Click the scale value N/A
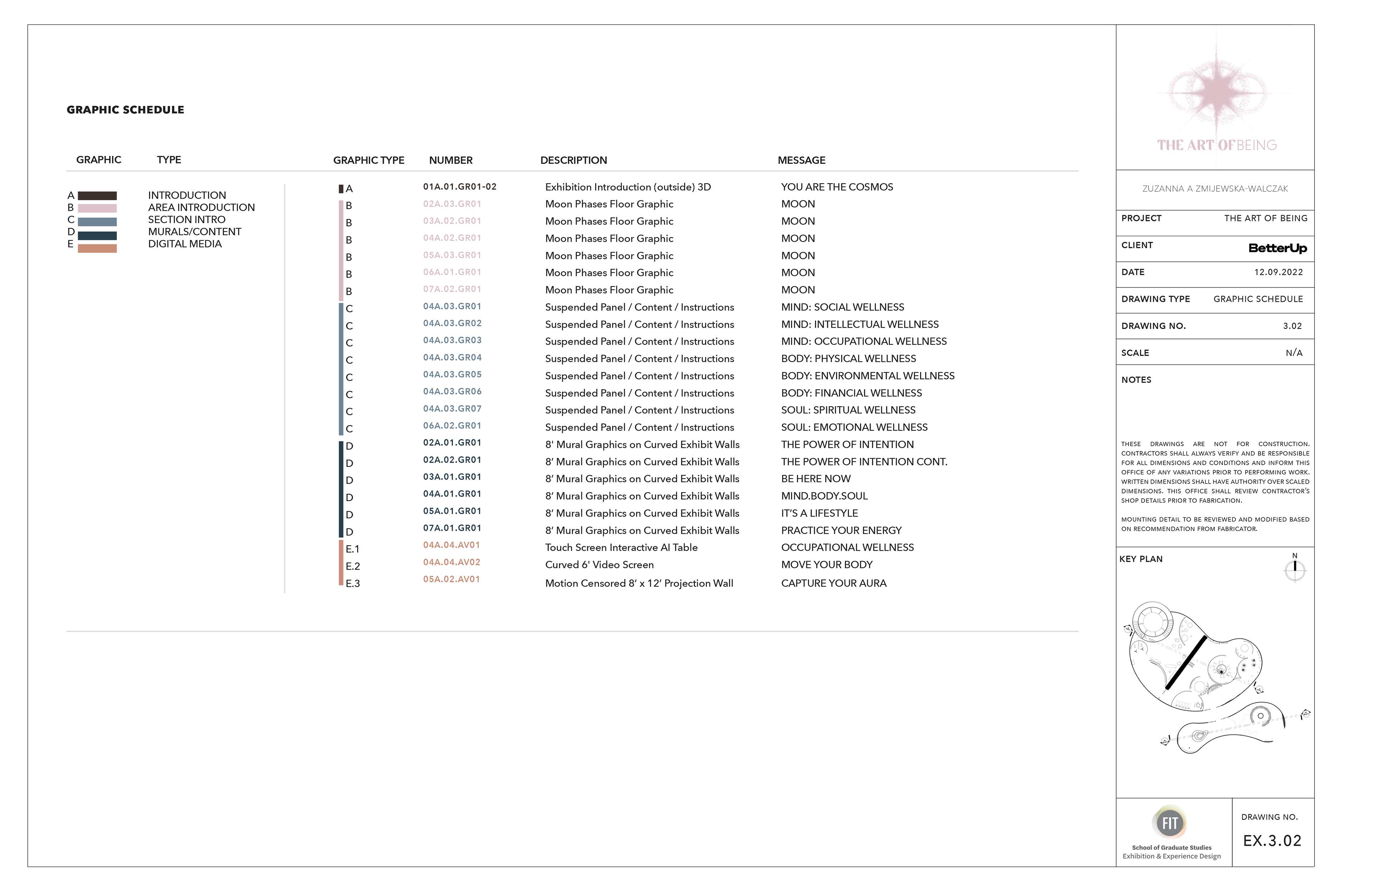The width and height of the screenshot is (1374, 889). [1294, 353]
